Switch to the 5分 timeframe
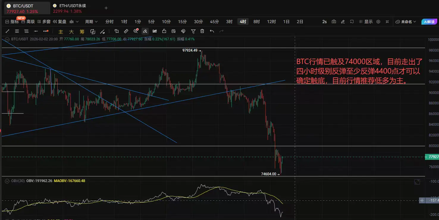The width and height of the screenshot is (439, 220). (x=151, y=22)
